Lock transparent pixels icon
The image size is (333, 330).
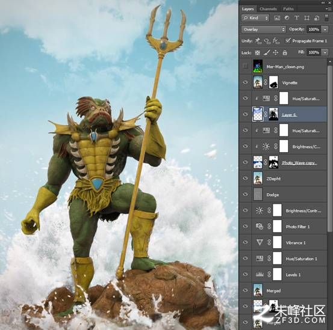[257, 52]
